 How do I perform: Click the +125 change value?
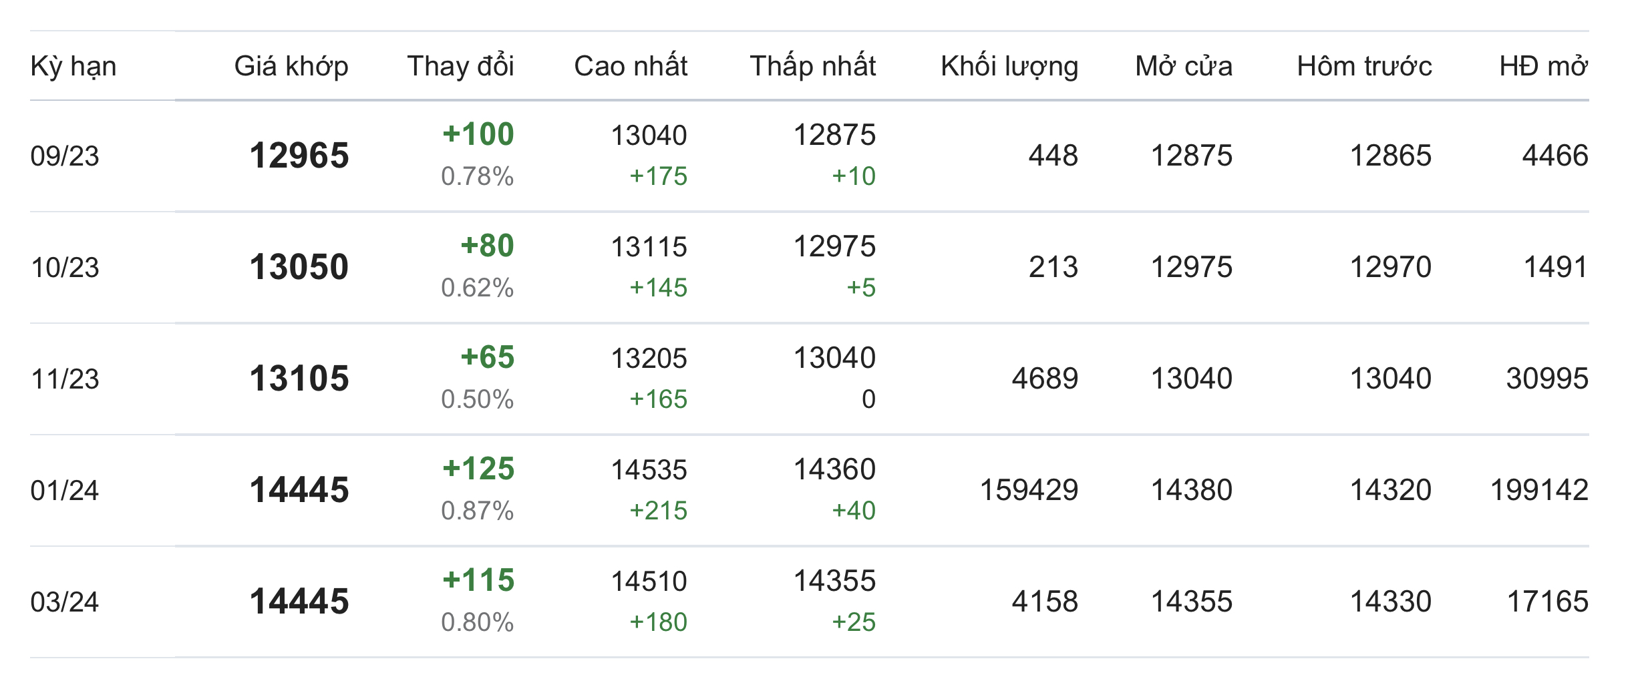(478, 469)
